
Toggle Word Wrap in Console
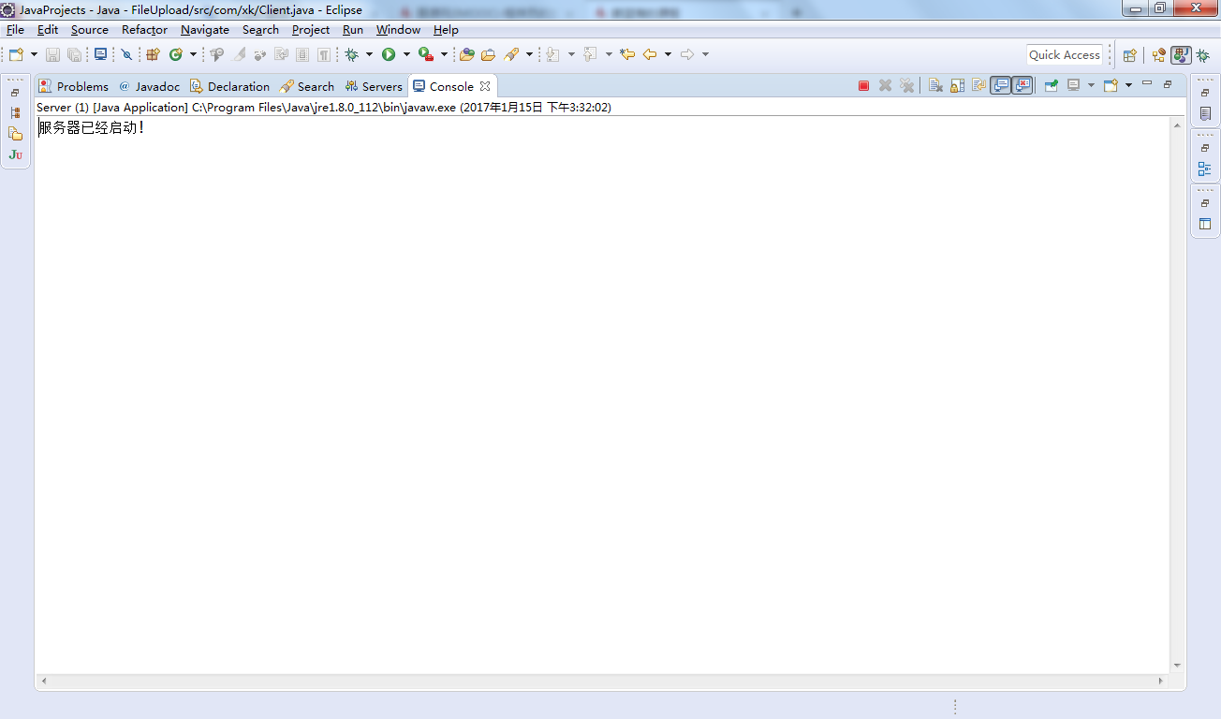tap(978, 86)
